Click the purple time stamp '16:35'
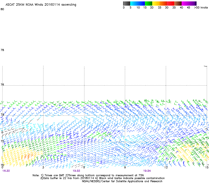The height and width of the screenshot is (183, 209). coord(6,171)
